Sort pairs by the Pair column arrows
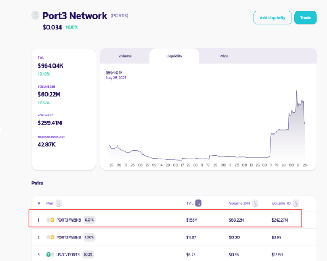Viewport: 327px width, 261px height. point(59,203)
